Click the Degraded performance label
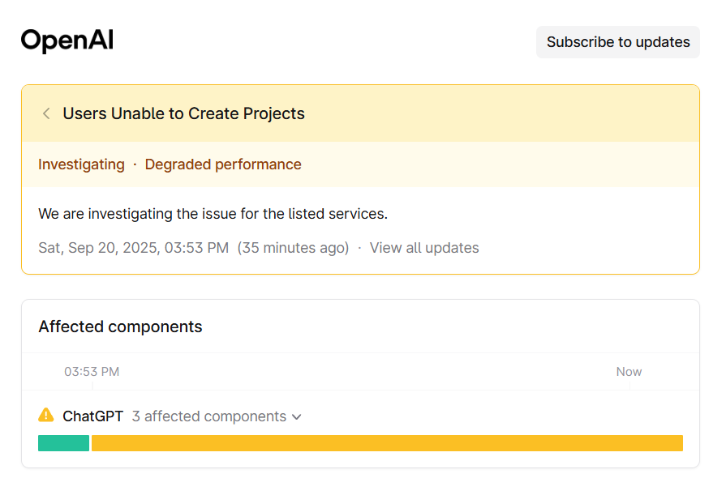Image resolution: width=726 pixels, height=478 pixels. 223,164
